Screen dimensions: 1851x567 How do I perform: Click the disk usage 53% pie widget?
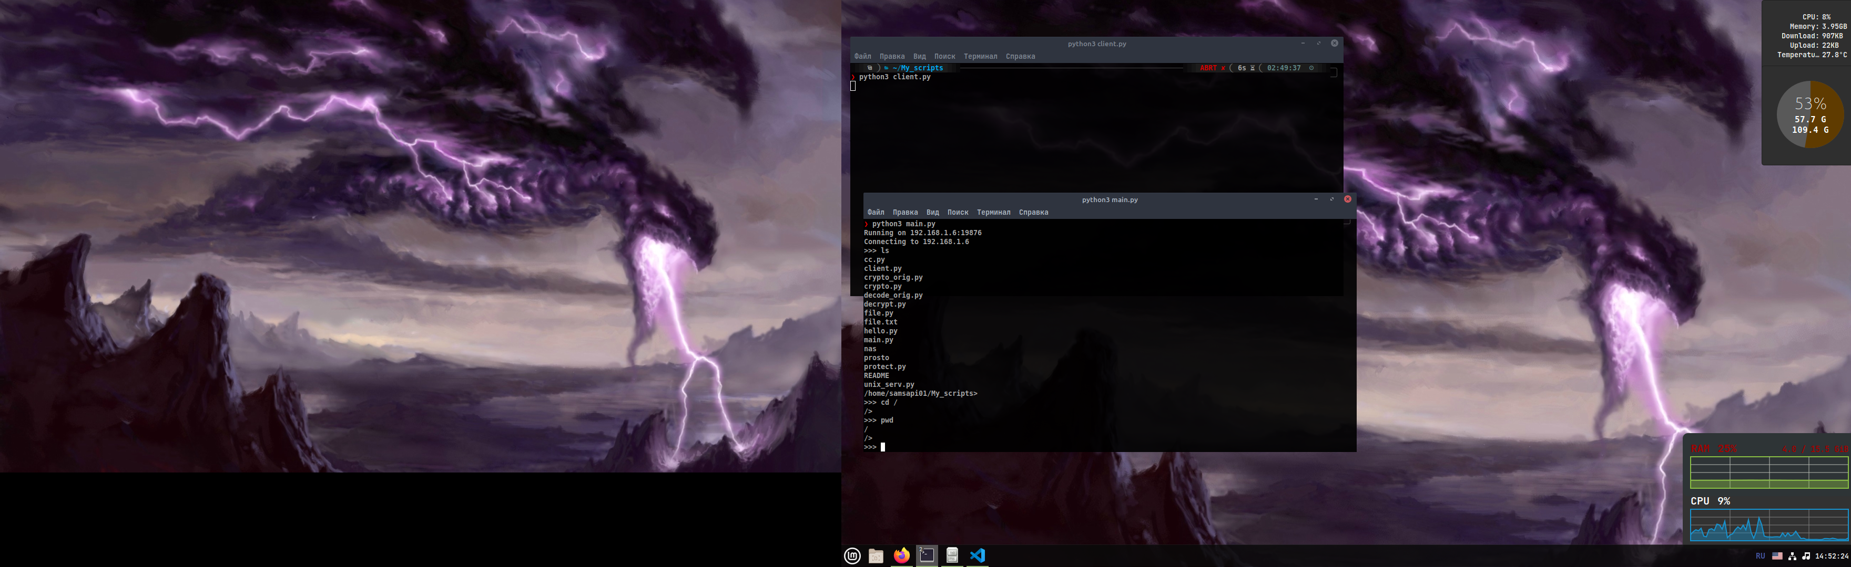1809,115
